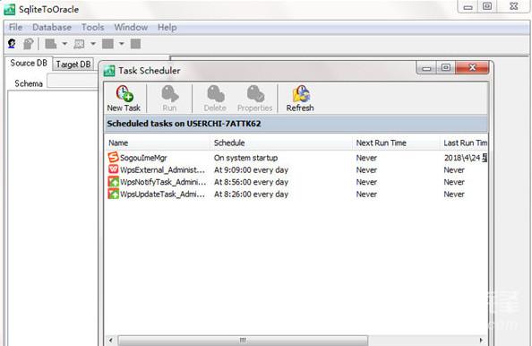Click the SogouImeMgr task icon

pos(114,157)
